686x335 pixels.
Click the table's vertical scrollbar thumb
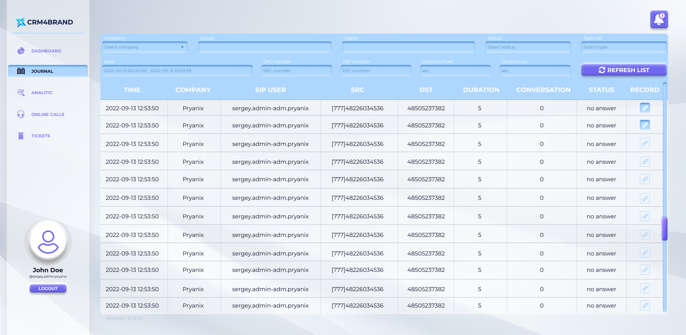[665, 229]
